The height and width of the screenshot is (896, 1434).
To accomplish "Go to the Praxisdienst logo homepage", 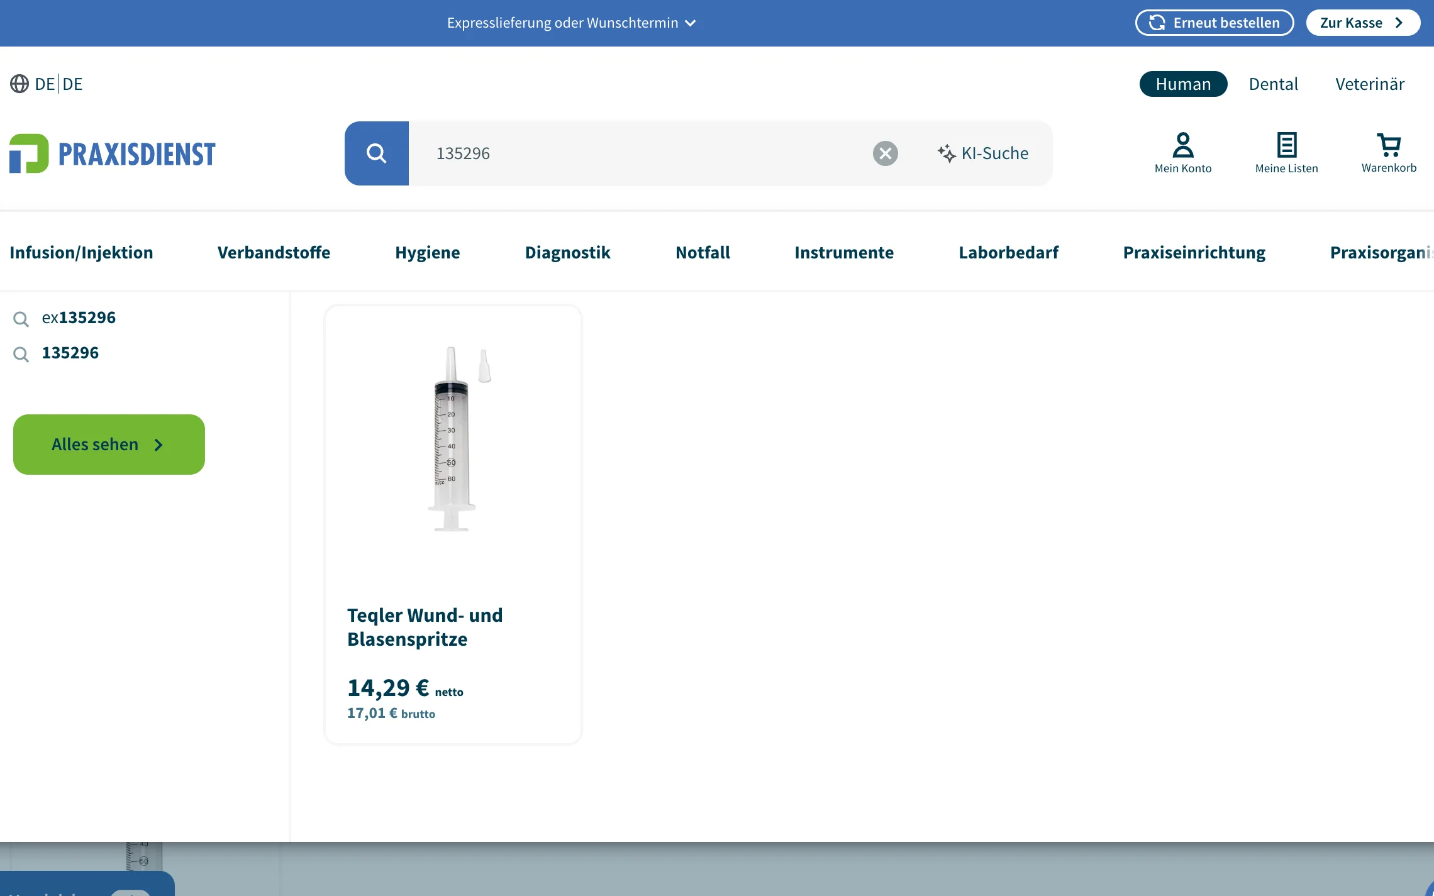I will (113, 153).
